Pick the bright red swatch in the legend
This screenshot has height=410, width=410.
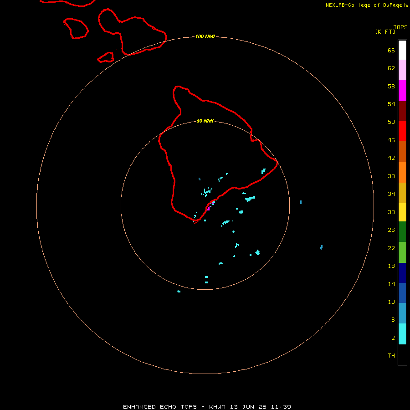(402, 131)
